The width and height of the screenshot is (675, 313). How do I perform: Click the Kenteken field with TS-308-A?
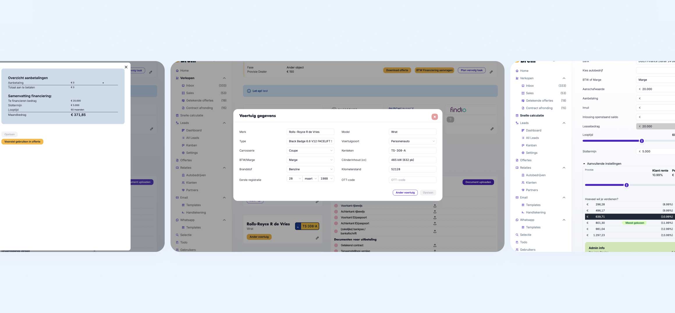pyautogui.click(x=412, y=150)
